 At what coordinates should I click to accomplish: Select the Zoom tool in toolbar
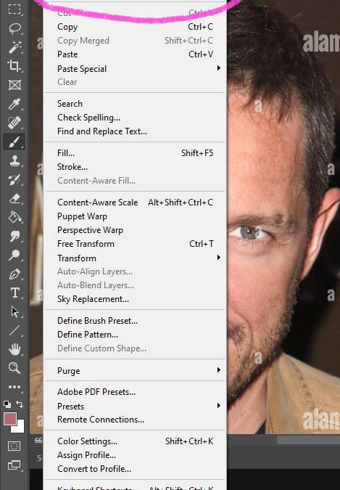click(x=14, y=368)
